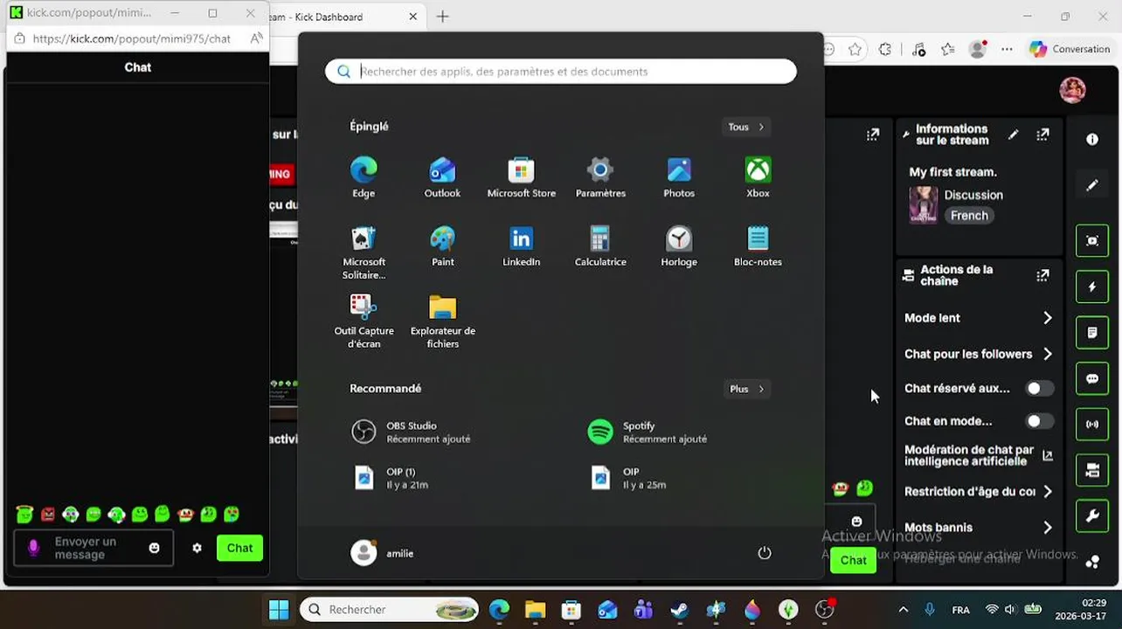Start Microsoft Solitaire from pinned apps
This screenshot has width=1122, height=629.
(x=364, y=252)
